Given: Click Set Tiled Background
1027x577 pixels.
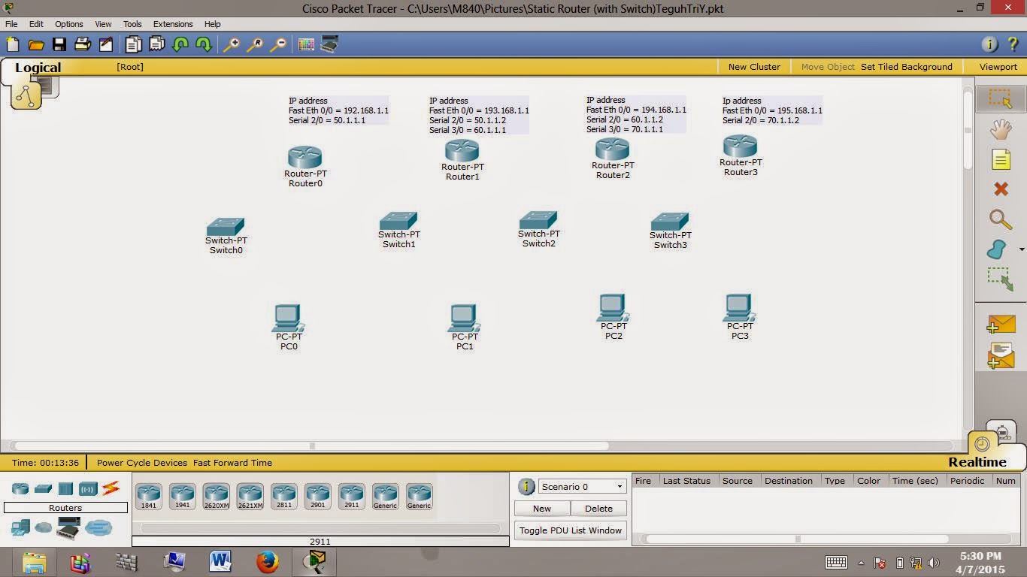Looking at the screenshot, I should click(x=906, y=67).
